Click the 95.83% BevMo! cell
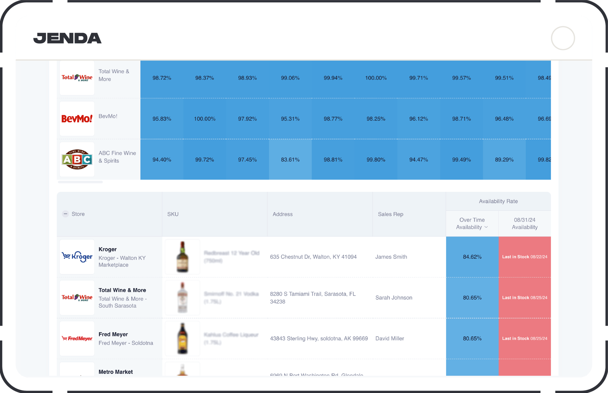The image size is (608, 393). 162,119
